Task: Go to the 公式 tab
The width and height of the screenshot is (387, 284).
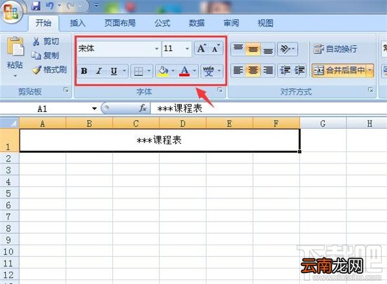Action: click(x=163, y=23)
